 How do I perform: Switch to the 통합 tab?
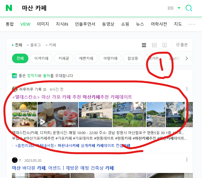click(10, 24)
